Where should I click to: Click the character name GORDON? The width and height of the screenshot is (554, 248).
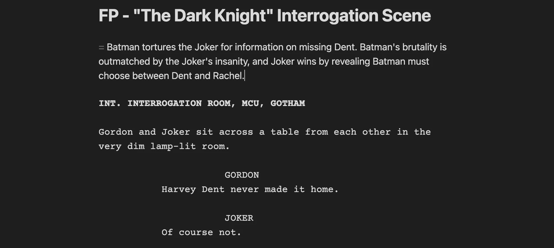(242, 175)
